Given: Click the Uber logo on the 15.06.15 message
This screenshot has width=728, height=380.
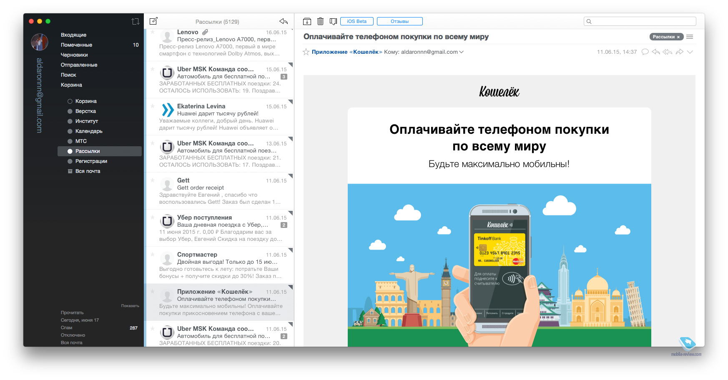Looking at the screenshot, I should (167, 73).
